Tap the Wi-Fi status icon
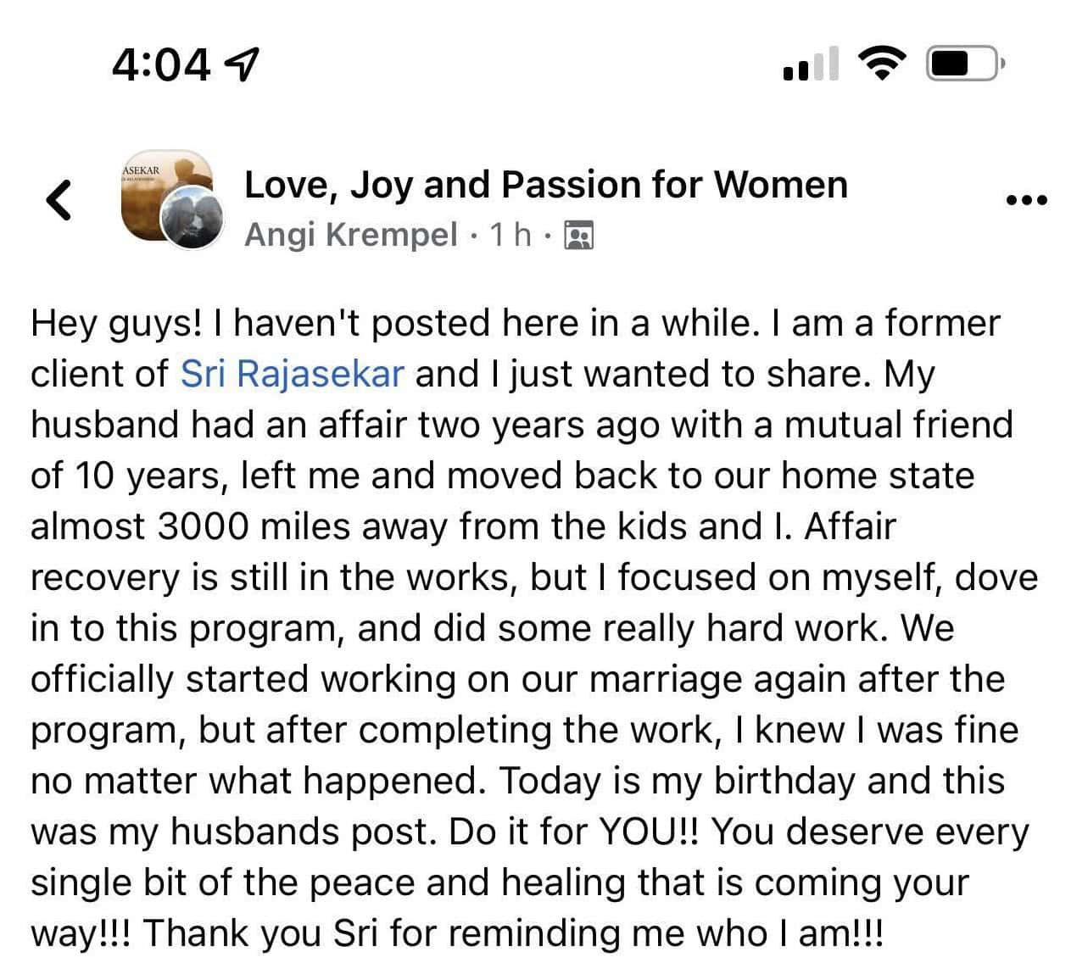Viewport: 1088px width, 963px height. click(x=881, y=63)
